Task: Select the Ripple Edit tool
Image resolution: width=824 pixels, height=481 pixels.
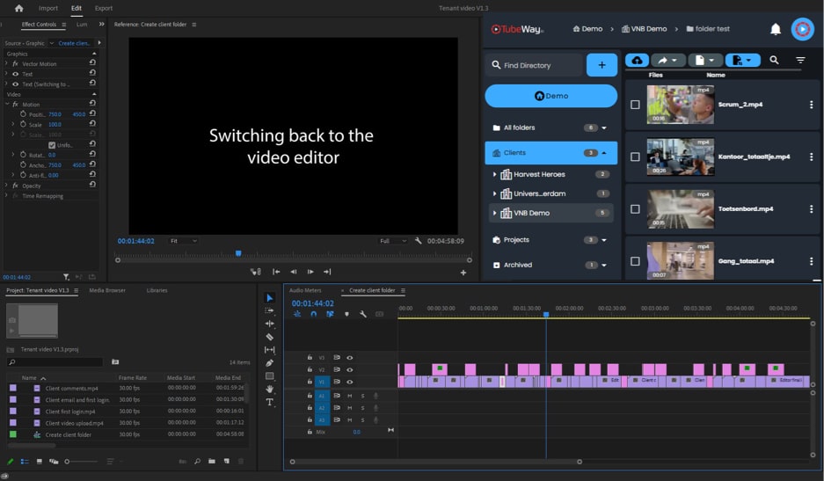Action: (x=270, y=324)
